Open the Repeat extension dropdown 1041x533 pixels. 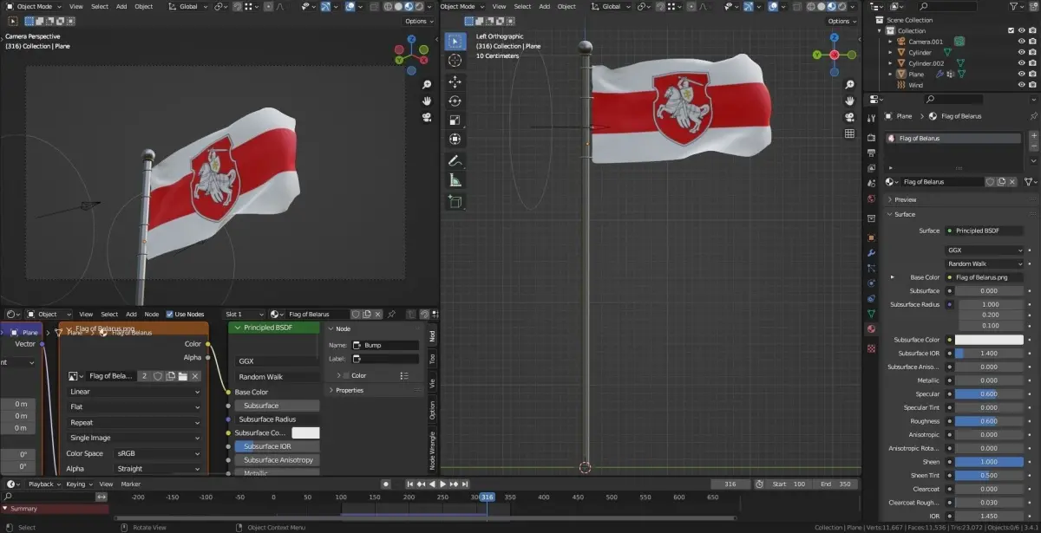pyautogui.click(x=135, y=423)
